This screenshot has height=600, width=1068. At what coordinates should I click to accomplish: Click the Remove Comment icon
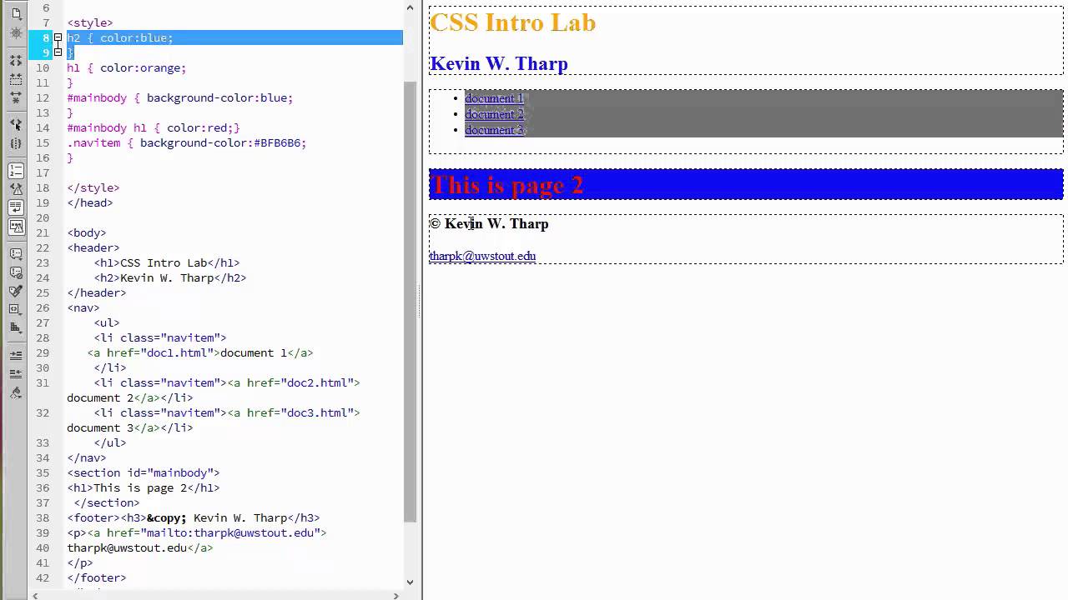tap(16, 272)
